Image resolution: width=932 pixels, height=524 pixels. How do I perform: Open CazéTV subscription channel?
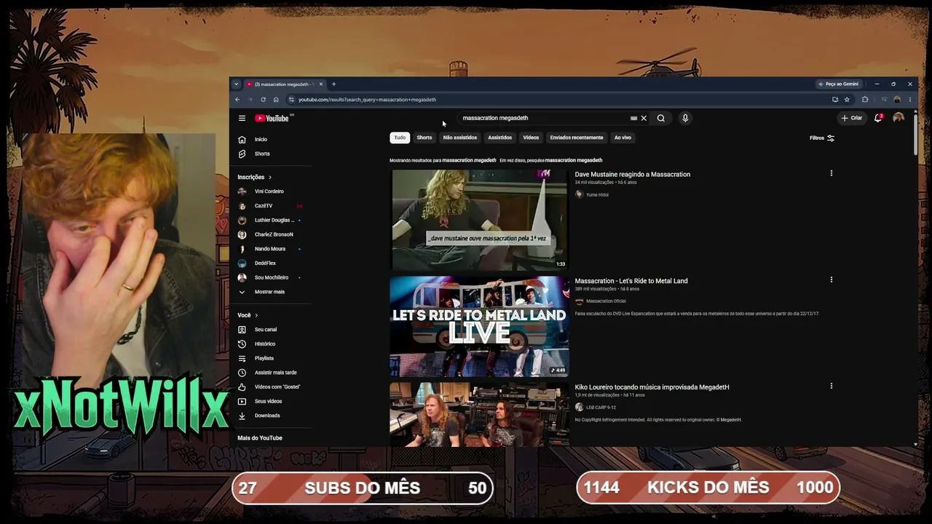264,206
